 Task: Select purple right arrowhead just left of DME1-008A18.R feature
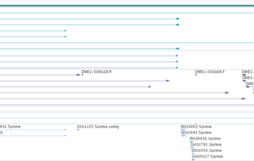(x=78, y=75)
